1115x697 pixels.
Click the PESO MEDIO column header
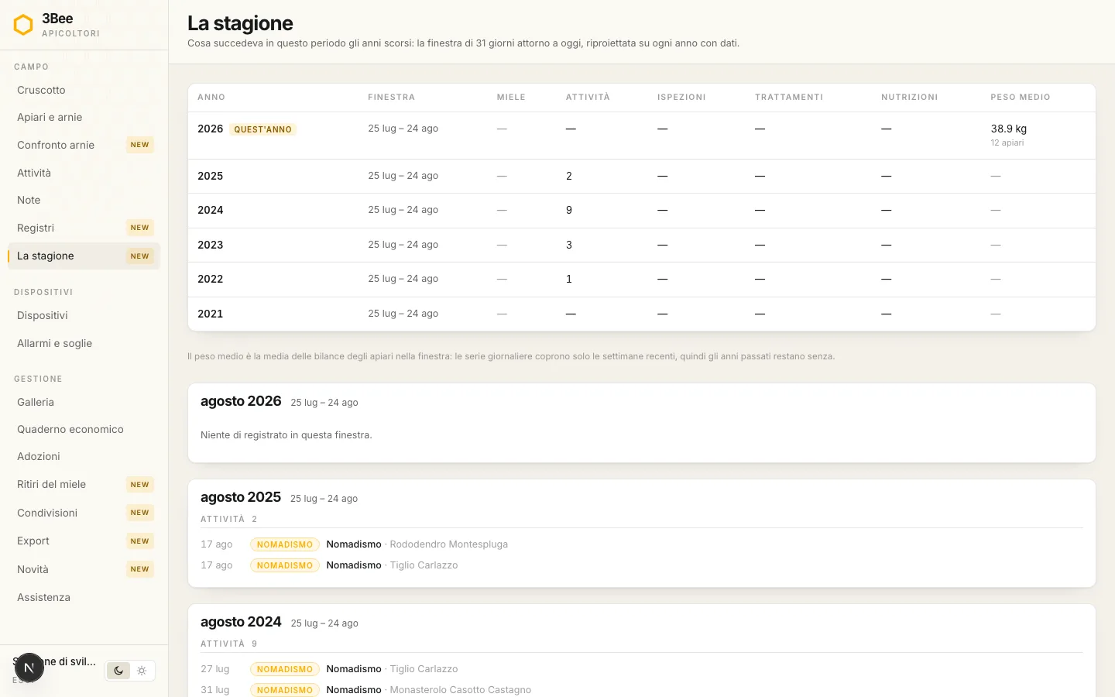[x=1021, y=97]
